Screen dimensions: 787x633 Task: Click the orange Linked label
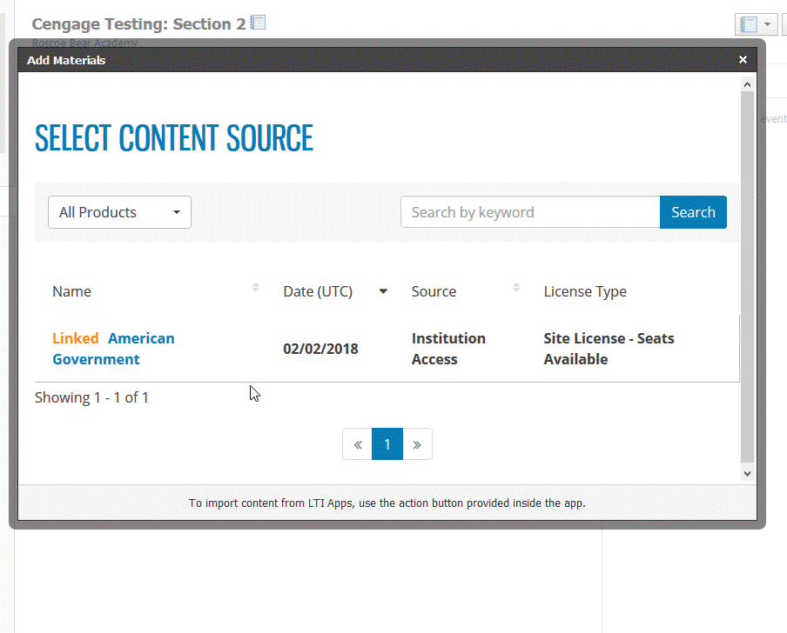click(x=76, y=338)
